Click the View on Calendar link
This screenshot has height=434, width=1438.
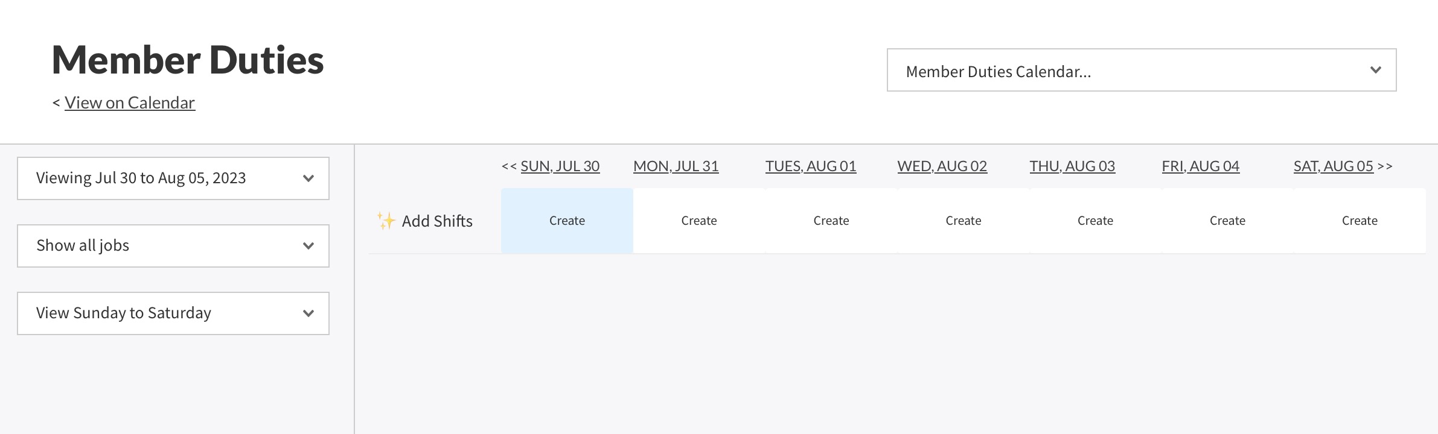coord(129,103)
